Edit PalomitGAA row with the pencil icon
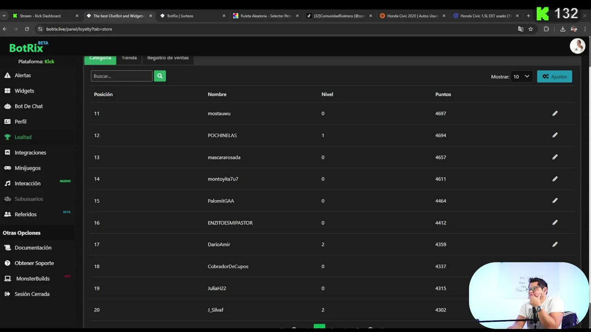 coord(555,201)
